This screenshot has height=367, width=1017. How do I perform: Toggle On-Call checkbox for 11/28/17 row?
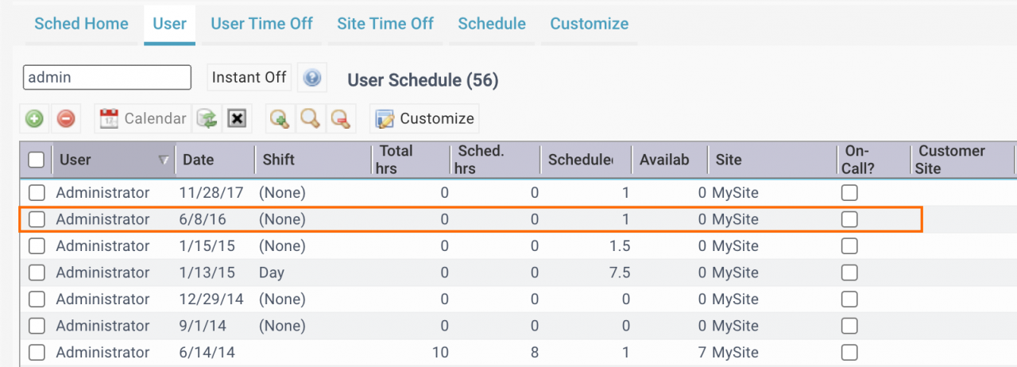click(x=849, y=192)
